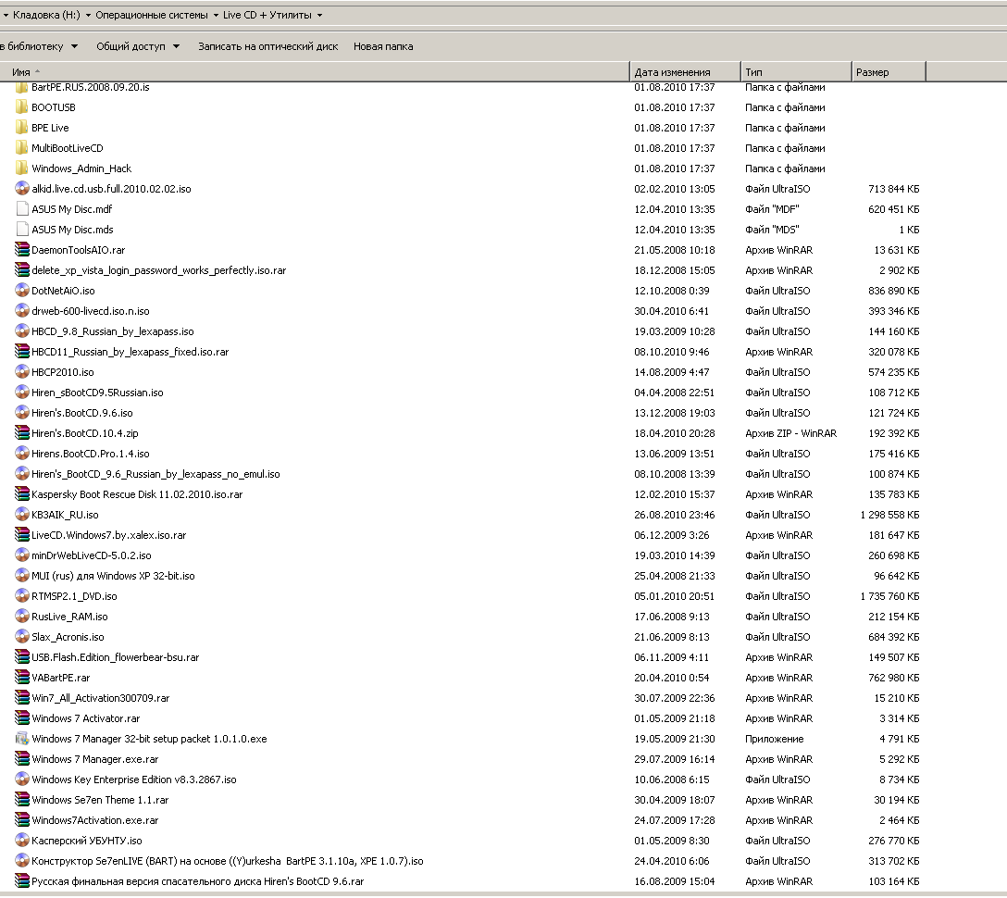Sort by the Имя column header
1007x898 pixels.
click(314, 72)
